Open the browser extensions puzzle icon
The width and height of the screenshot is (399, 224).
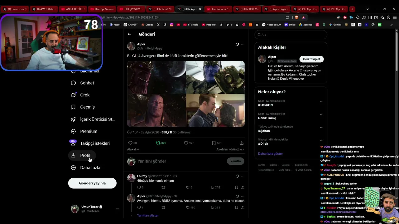pyautogui.click(x=358, y=17)
